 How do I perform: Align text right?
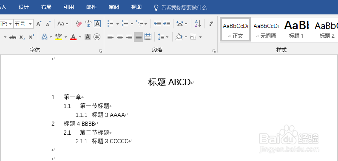point(129,37)
